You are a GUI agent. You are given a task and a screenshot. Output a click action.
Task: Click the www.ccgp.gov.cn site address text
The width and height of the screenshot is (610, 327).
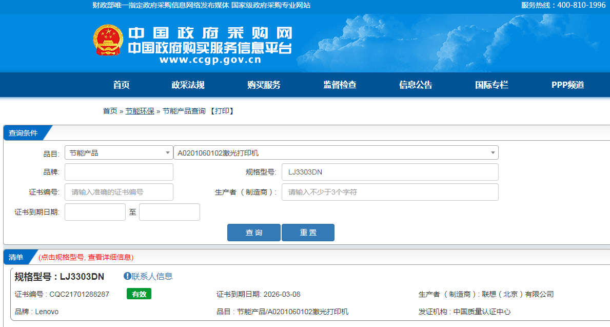click(x=210, y=60)
